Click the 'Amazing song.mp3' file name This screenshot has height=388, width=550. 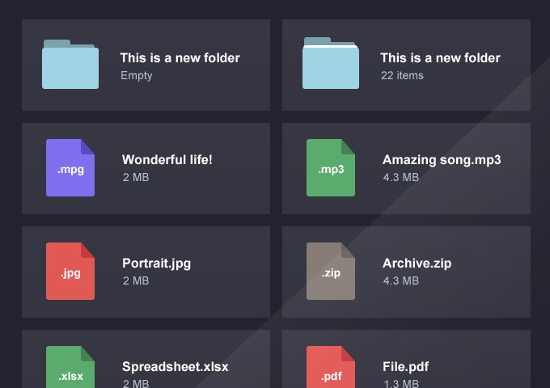coord(442,160)
